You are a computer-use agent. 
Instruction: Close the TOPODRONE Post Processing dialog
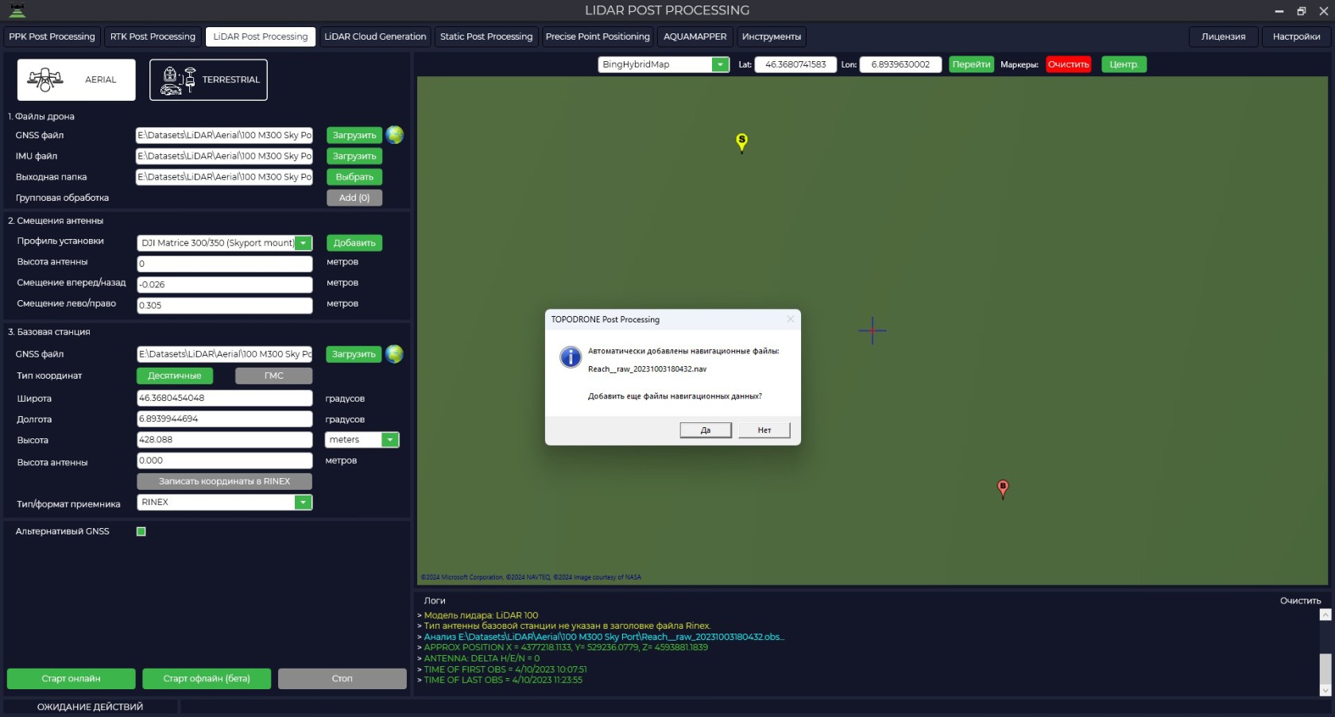tap(790, 319)
